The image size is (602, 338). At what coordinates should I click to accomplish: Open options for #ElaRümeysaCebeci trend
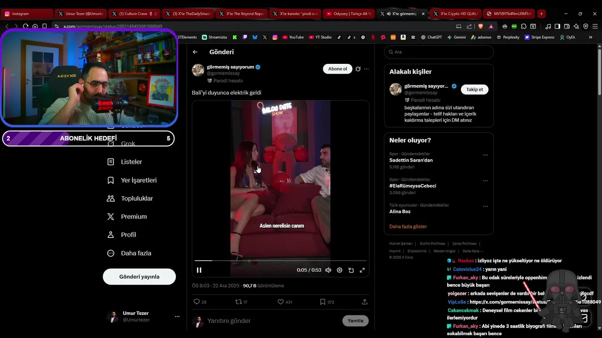[x=485, y=181]
